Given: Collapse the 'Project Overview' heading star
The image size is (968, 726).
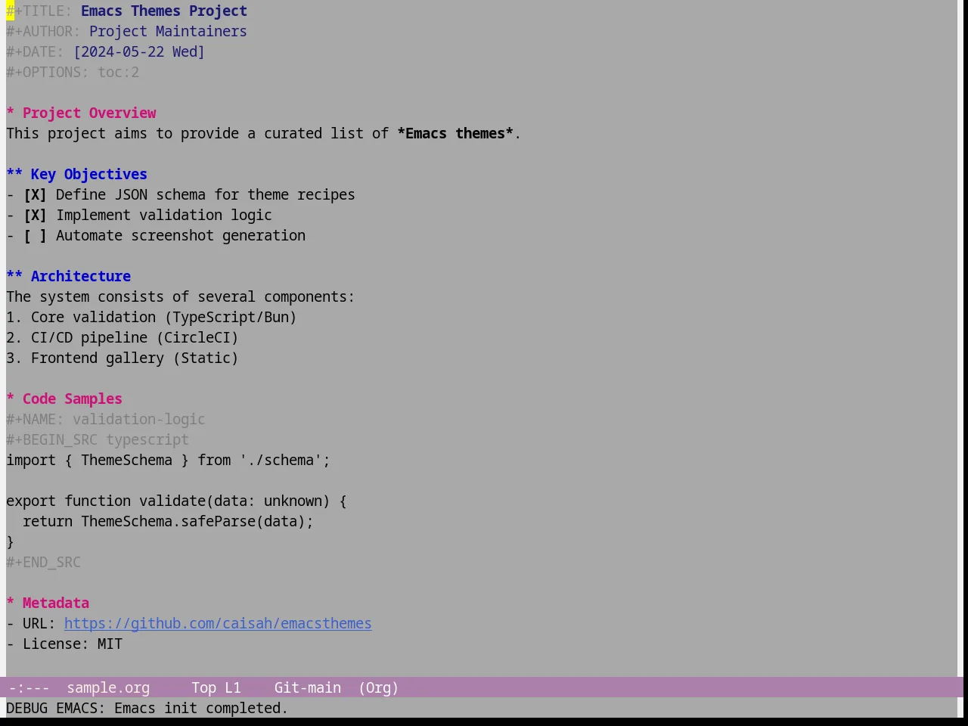Looking at the screenshot, I should click(x=11, y=113).
